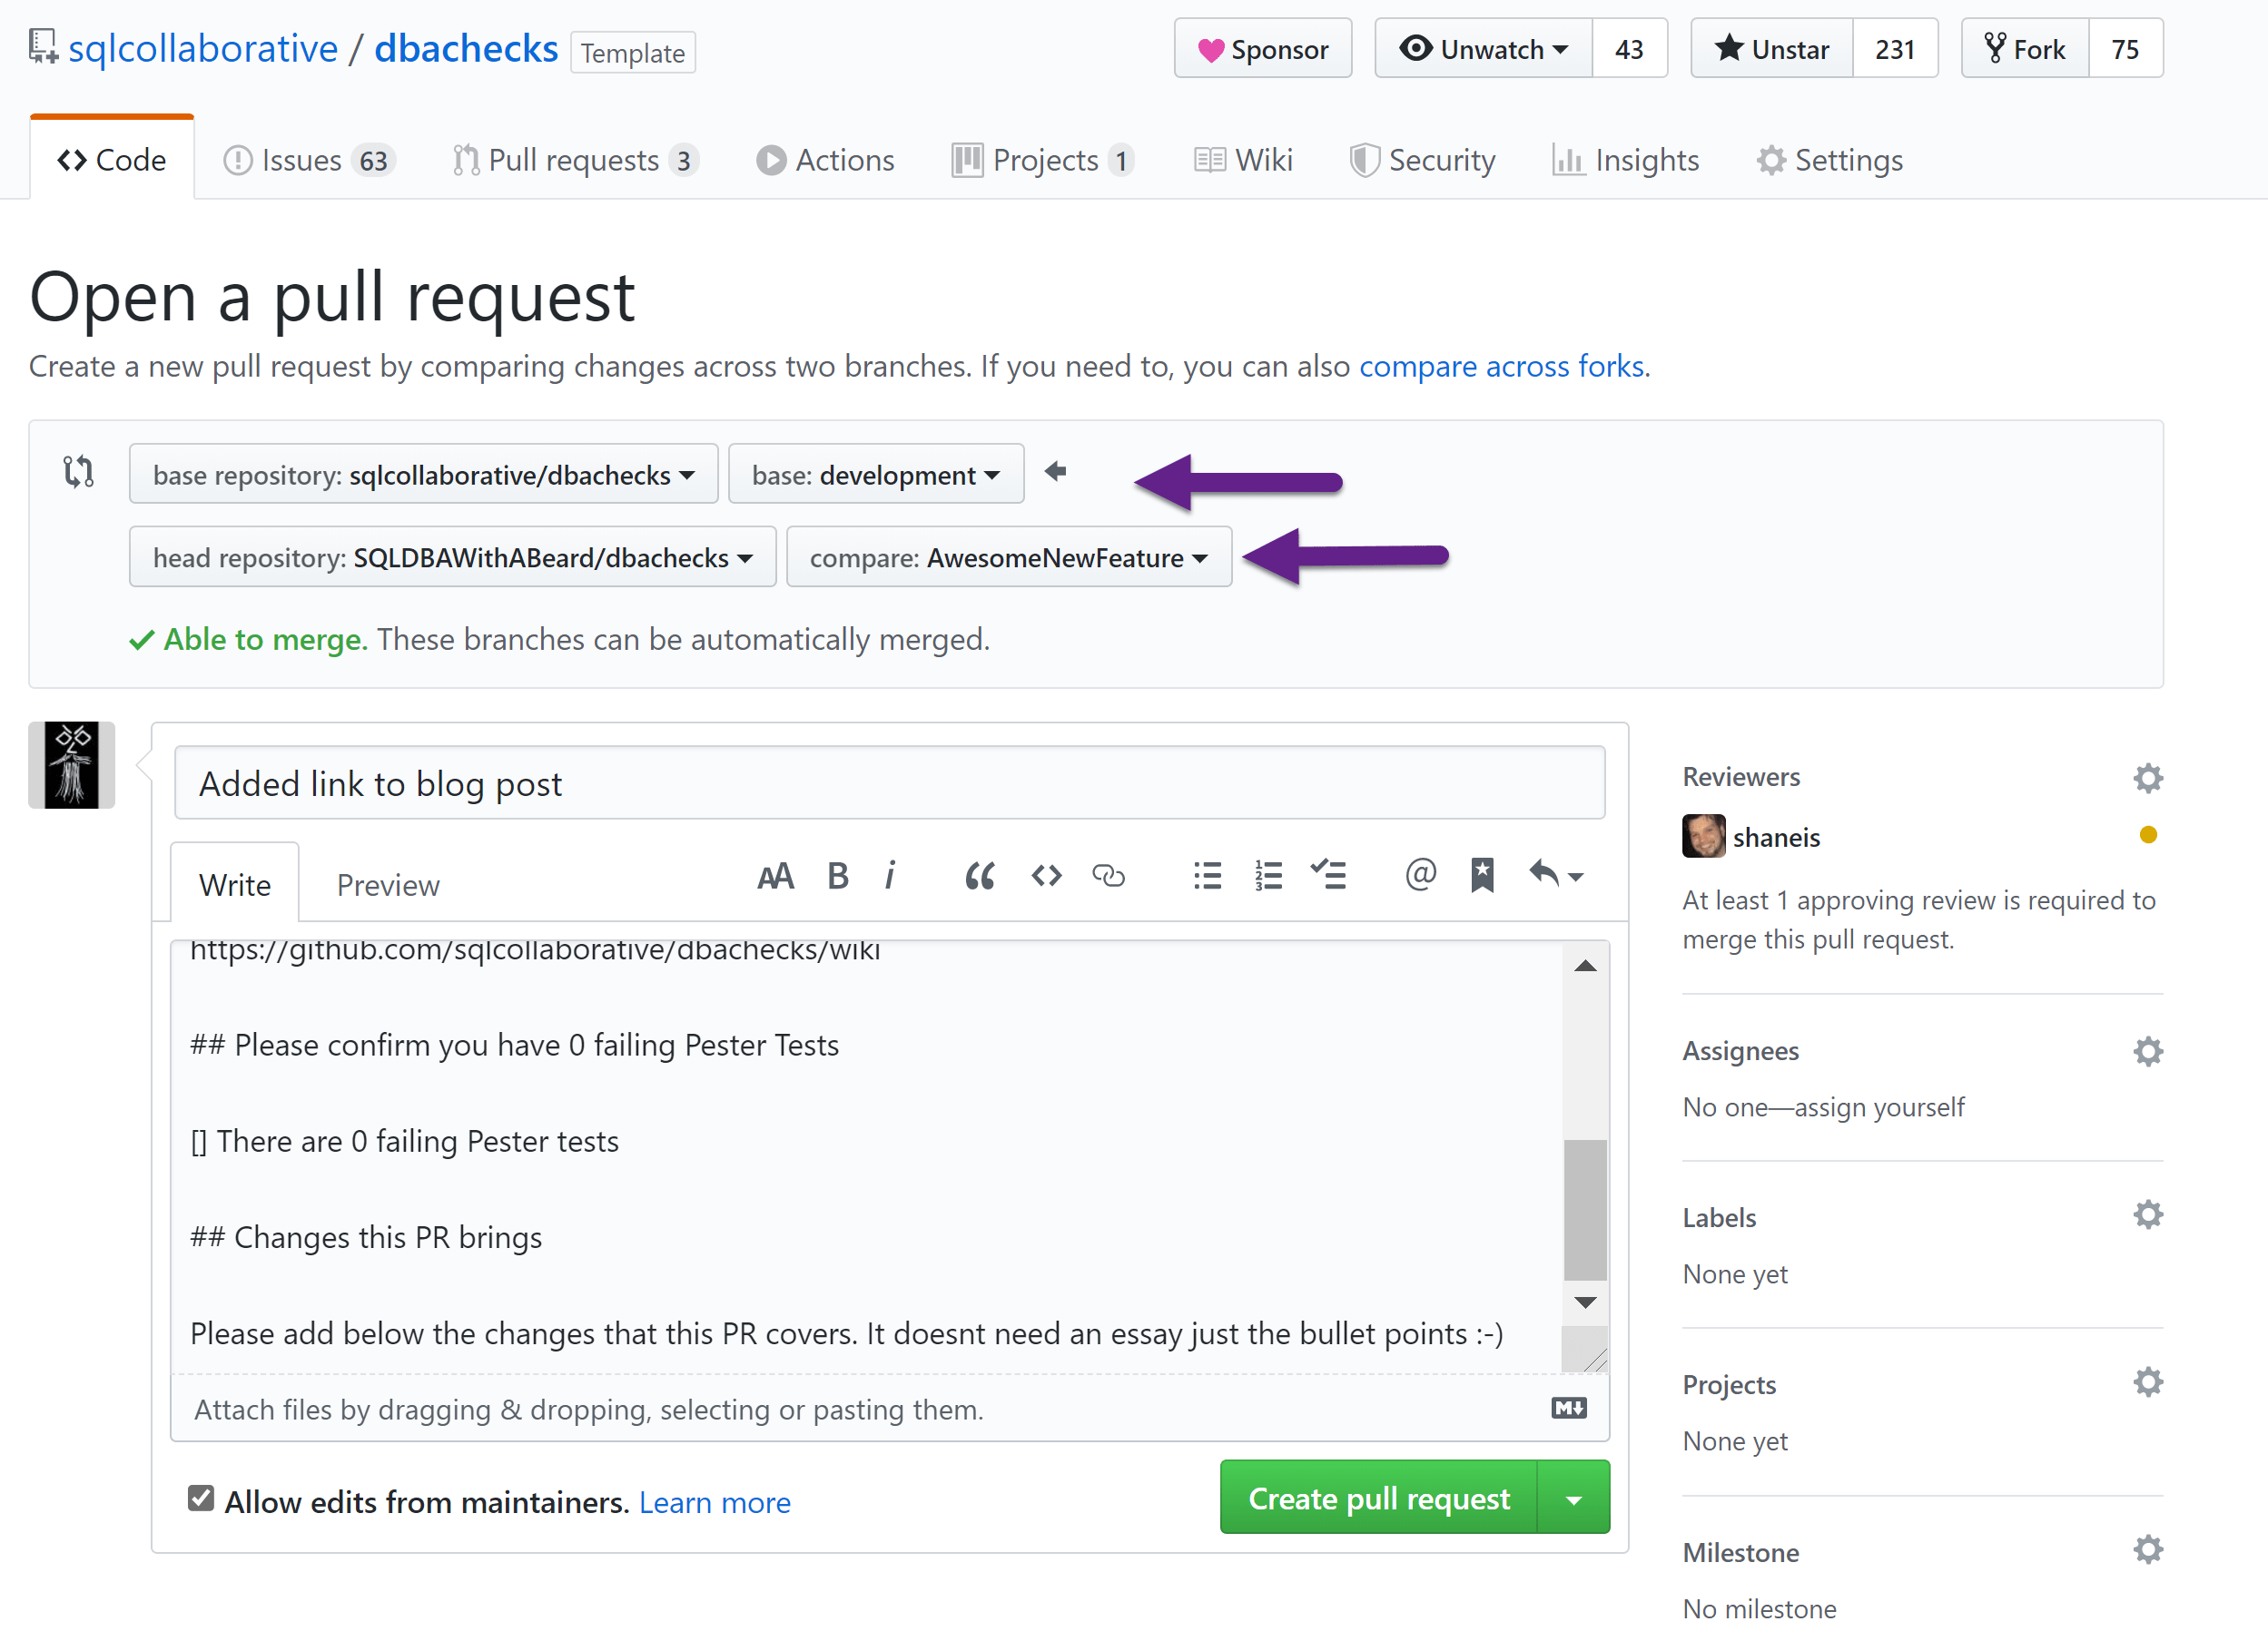2268x1651 pixels.
Task: Click the Labels gear icon
Action: point(2147,1216)
